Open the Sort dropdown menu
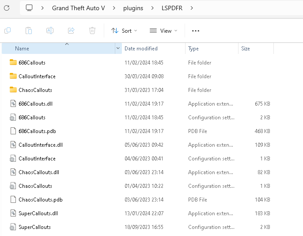303x236 pixels. click(x=124, y=30)
